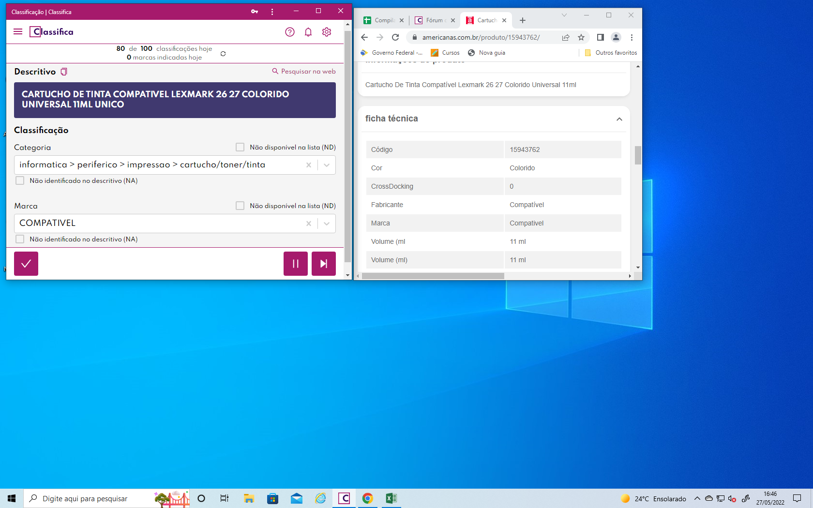Refresh the daily classification counter
The width and height of the screenshot is (813, 508).
[223, 54]
